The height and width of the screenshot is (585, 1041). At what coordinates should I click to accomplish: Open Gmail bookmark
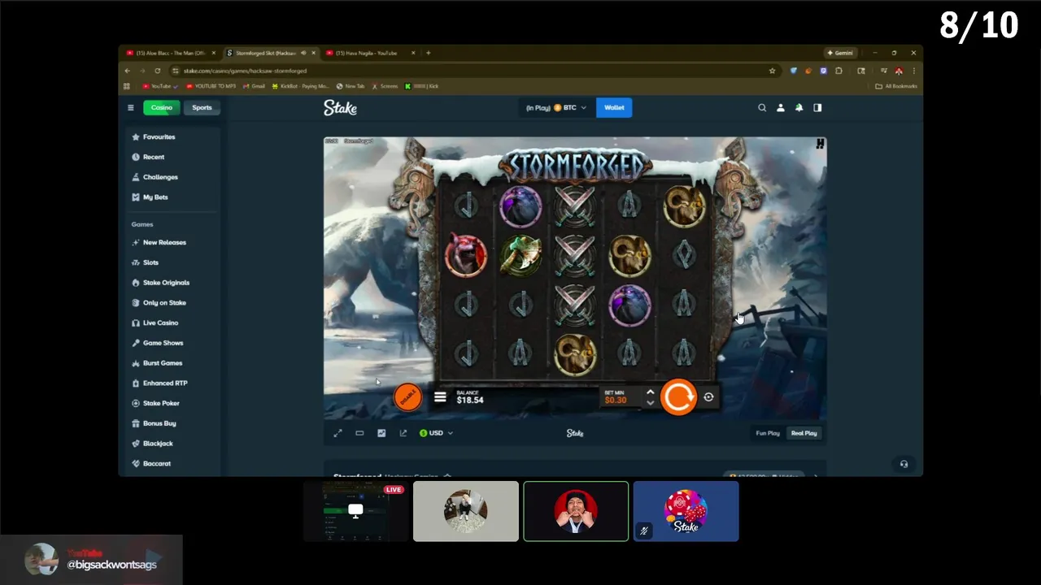pyautogui.click(x=254, y=86)
